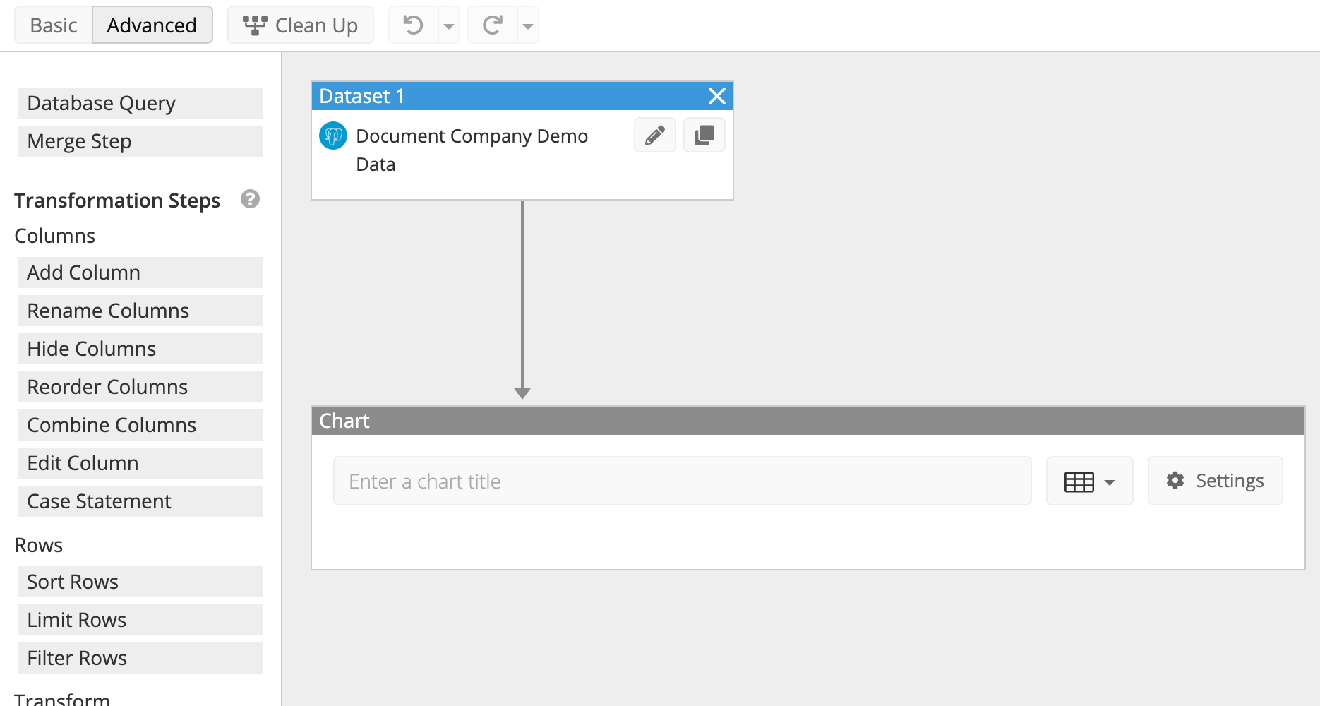
Task: Open chart Settings
Action: click(1216, 481)
